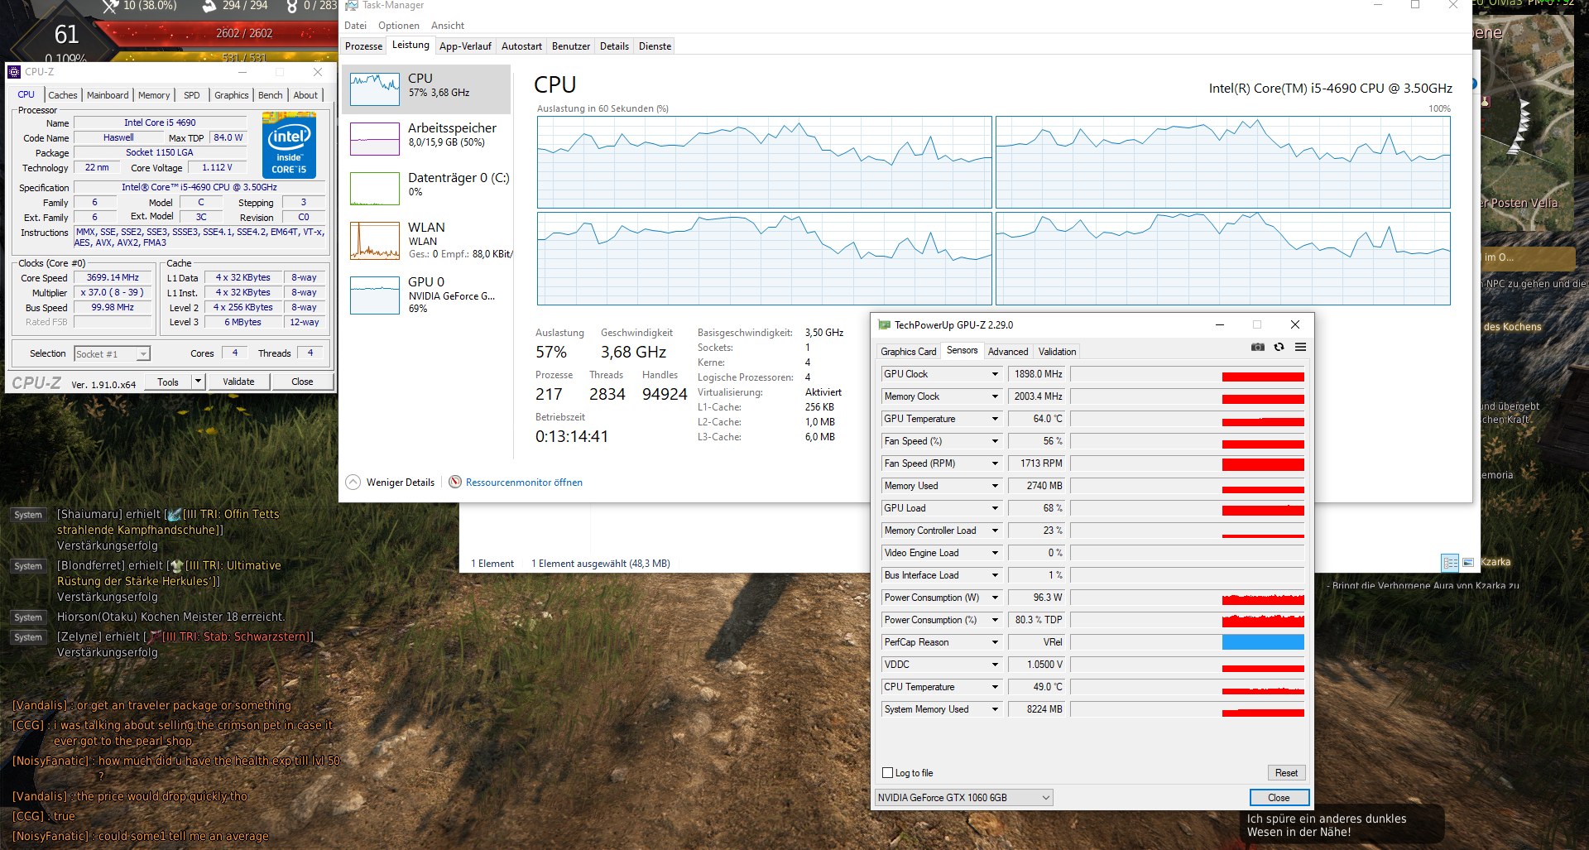This screenshot has width=1589, height=850.
Task: Open the Mainboard tab in CPU-Z
Action: click(x=108, y=95)
